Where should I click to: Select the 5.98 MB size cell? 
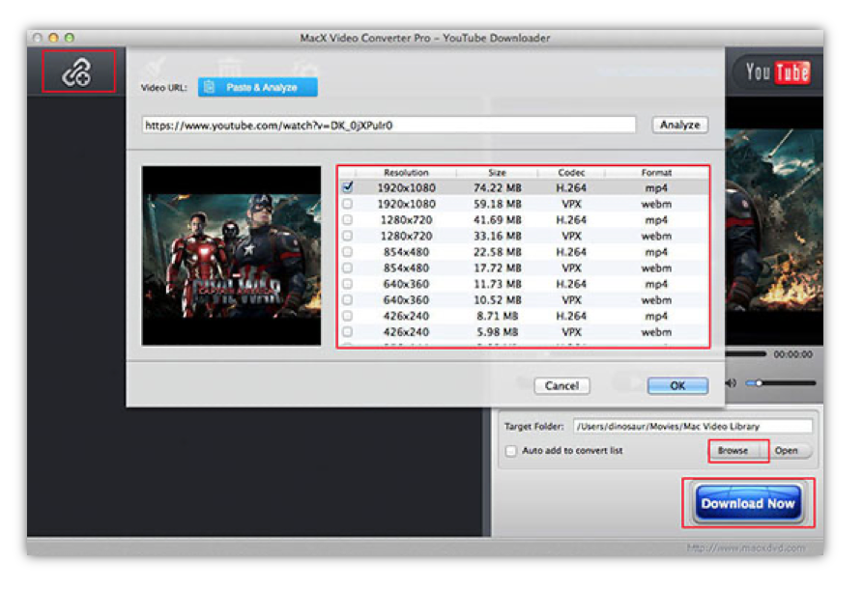497,331
